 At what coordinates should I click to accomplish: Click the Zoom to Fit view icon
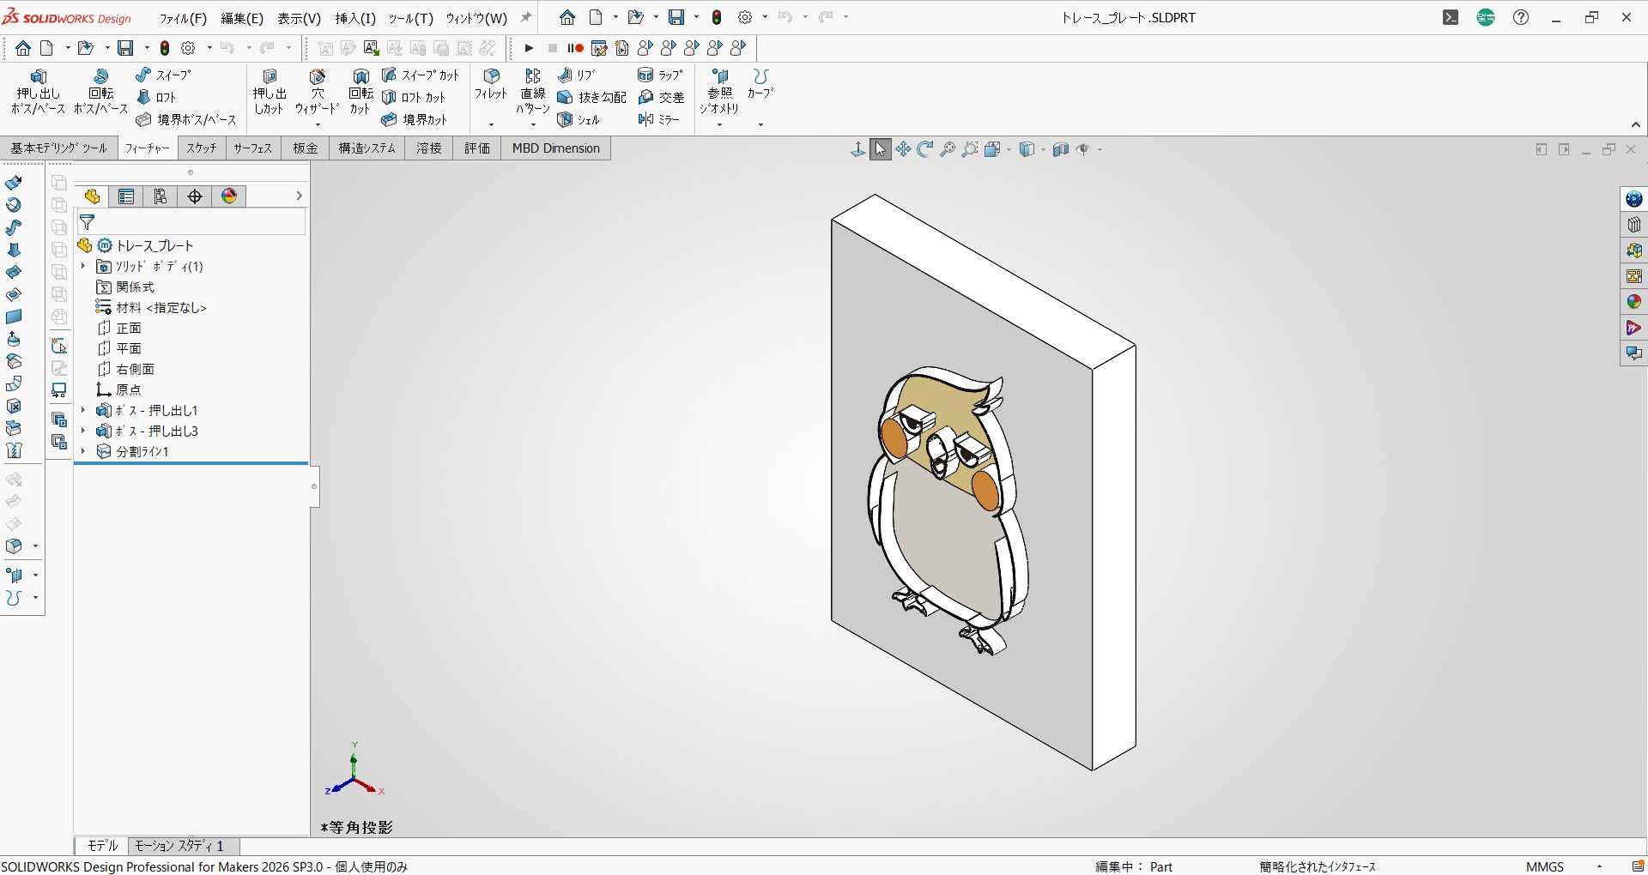948,149
